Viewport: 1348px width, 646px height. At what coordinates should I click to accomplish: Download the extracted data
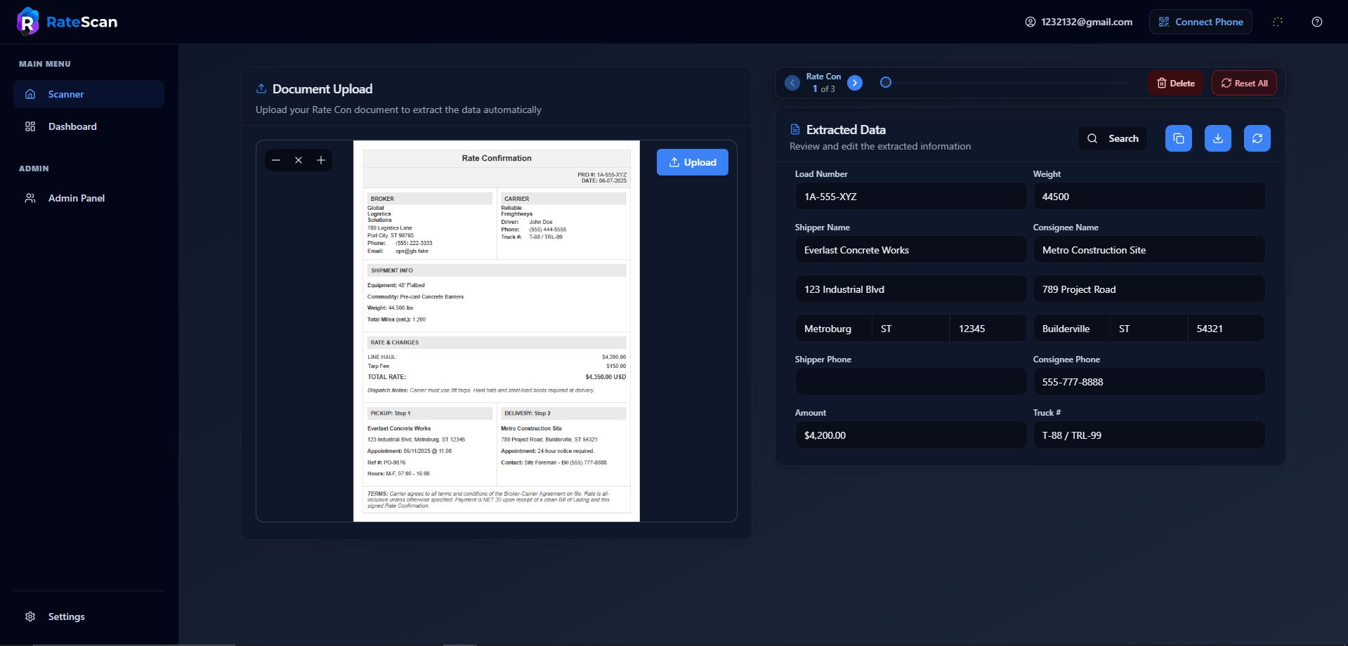(1218, 138)
